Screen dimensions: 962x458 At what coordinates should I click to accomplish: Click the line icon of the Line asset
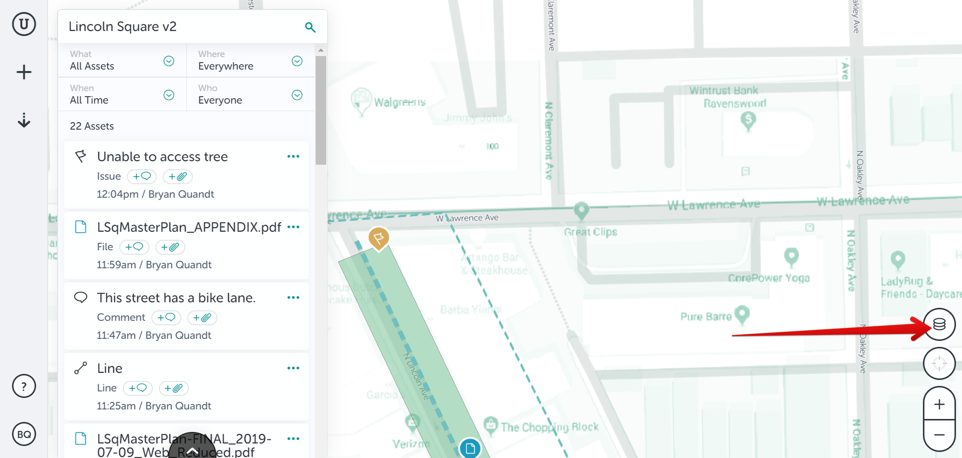[81, 368]
